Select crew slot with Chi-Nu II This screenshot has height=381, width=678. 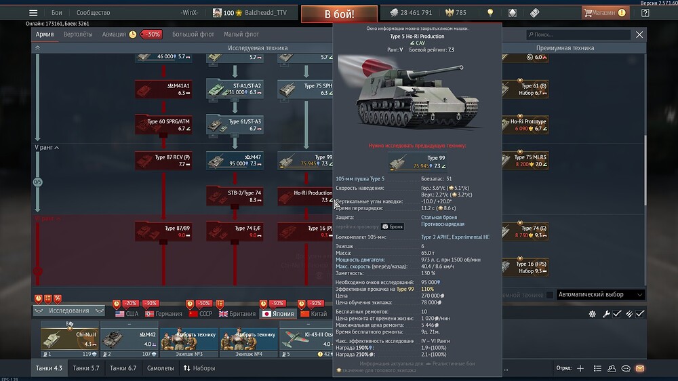coord(70,338)
